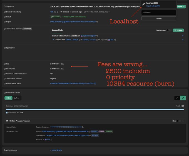
Task: Click the circle icon beside the recent block hash
Action: click(95, 84)
